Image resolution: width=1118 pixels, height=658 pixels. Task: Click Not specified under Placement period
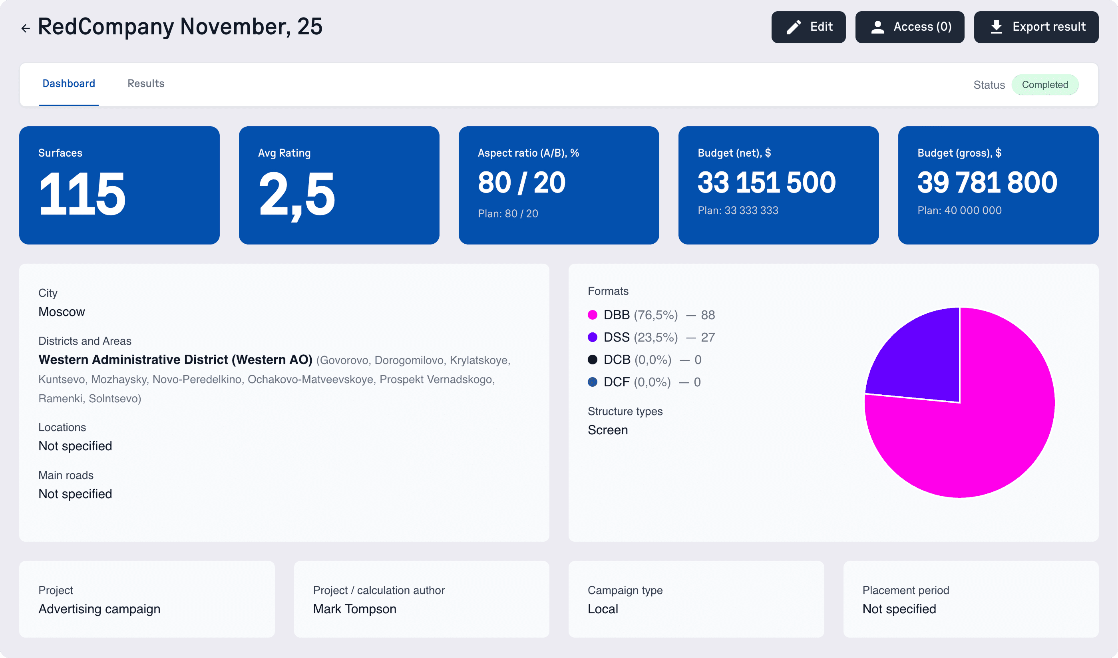point(899,609)
